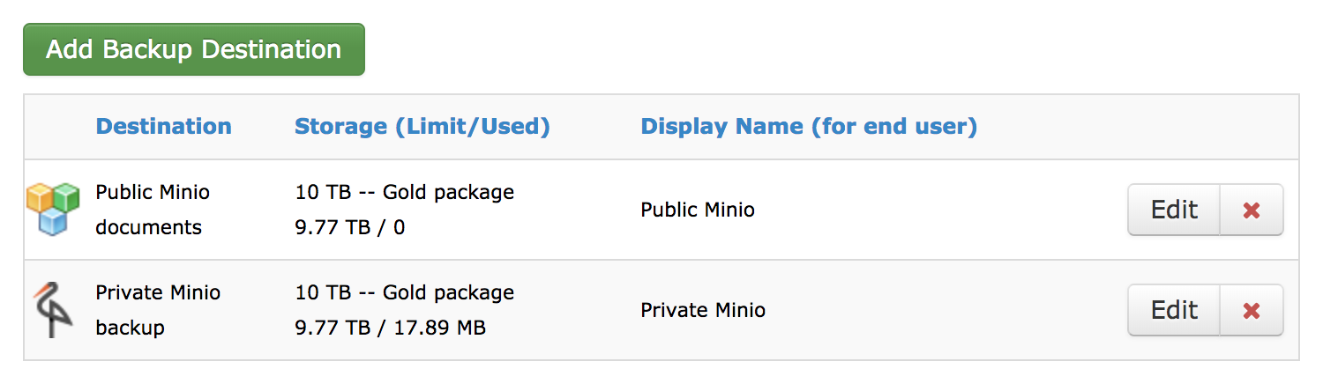Select the Private Minio destination name text
The width and height of the screenshot is (1323, 391).
tap(158, 292)
